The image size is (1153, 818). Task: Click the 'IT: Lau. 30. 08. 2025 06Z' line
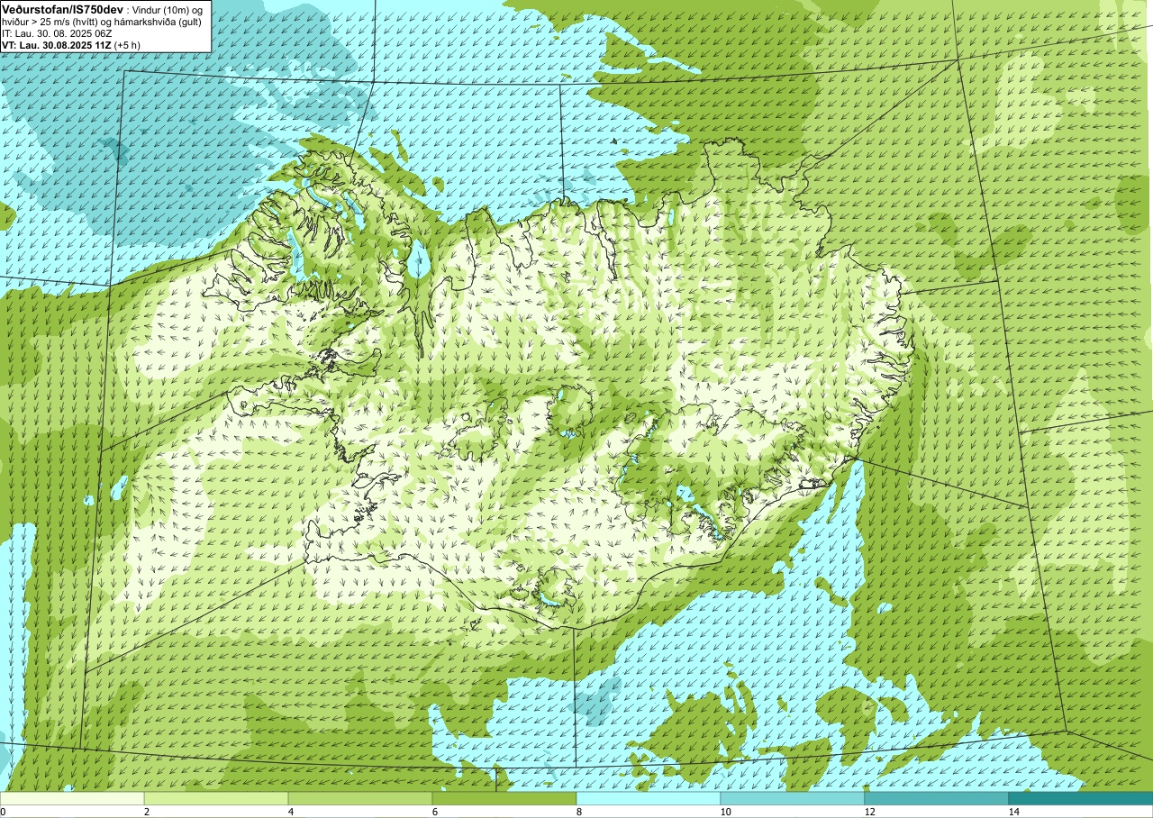coord(57,33)
